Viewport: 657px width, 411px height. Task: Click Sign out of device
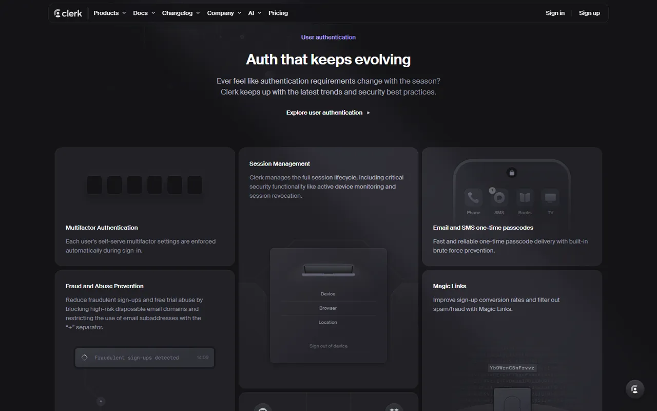coord(328,346)
